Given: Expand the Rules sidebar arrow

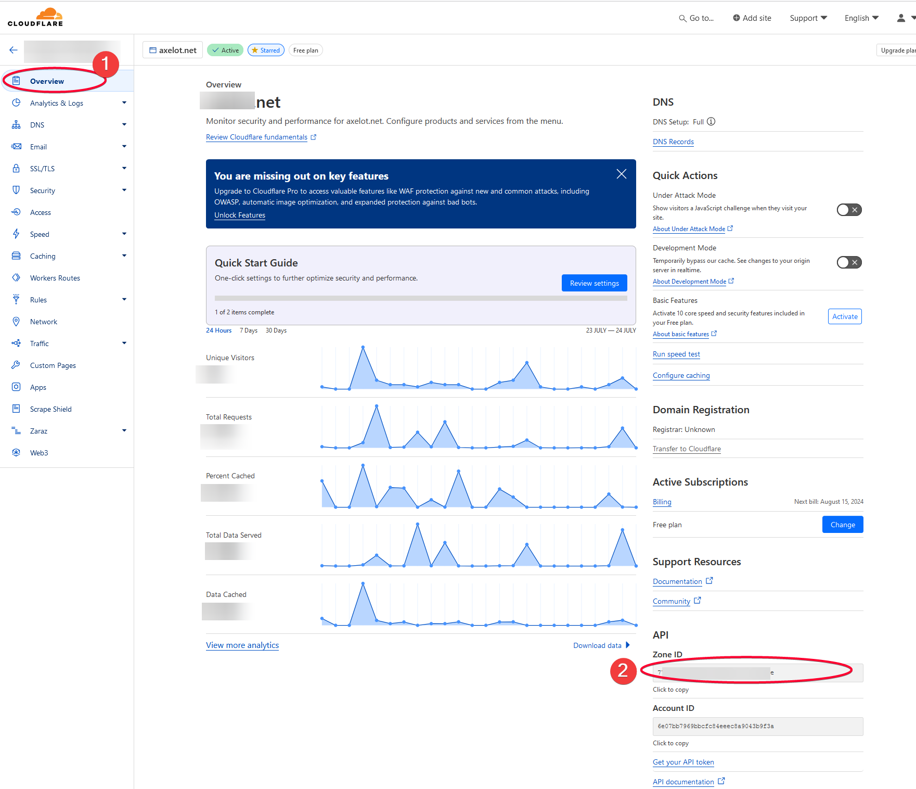Looking at the screenshot, I should coord(124,299).
